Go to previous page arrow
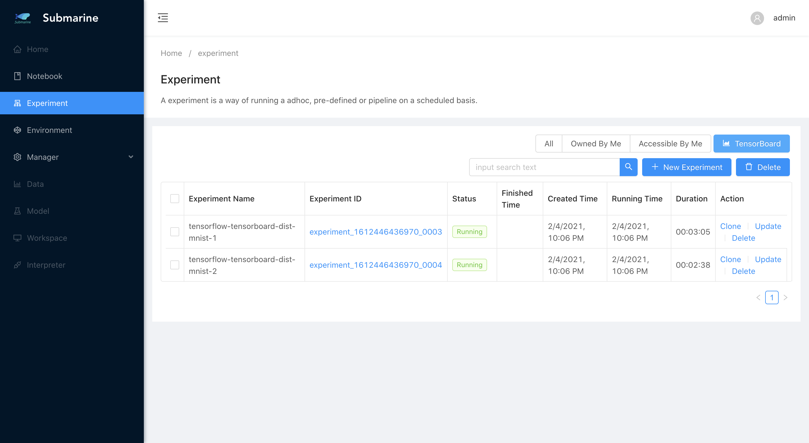This screenshot has height=443, width=809. [758, 297]
